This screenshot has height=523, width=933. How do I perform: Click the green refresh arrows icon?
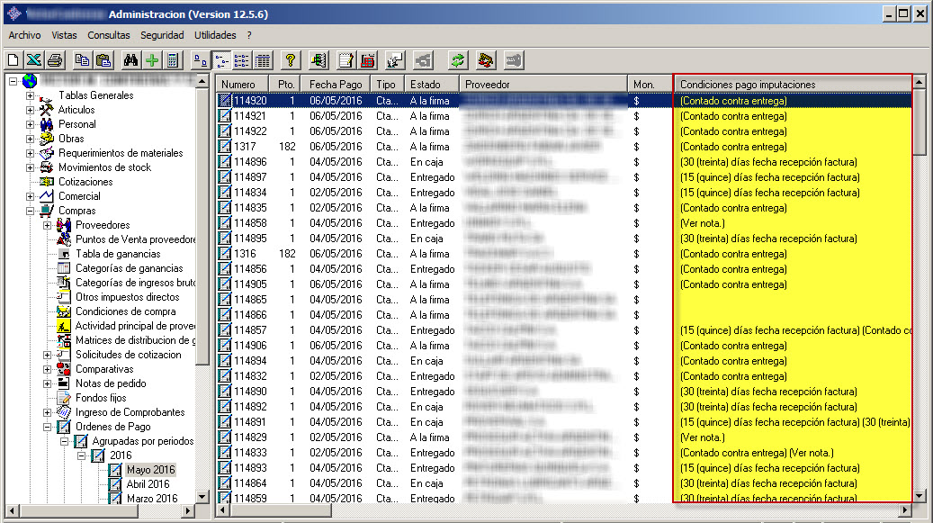point(458,60)
